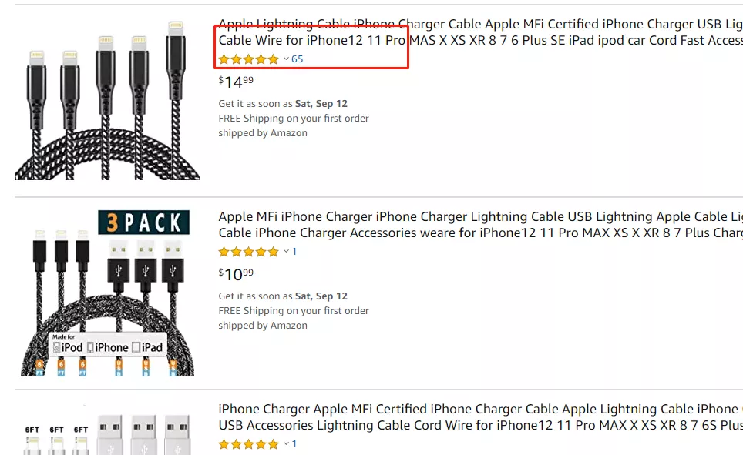
Task: Open the review count link of the $10.99 cable
Action: [x=294, y=252]
